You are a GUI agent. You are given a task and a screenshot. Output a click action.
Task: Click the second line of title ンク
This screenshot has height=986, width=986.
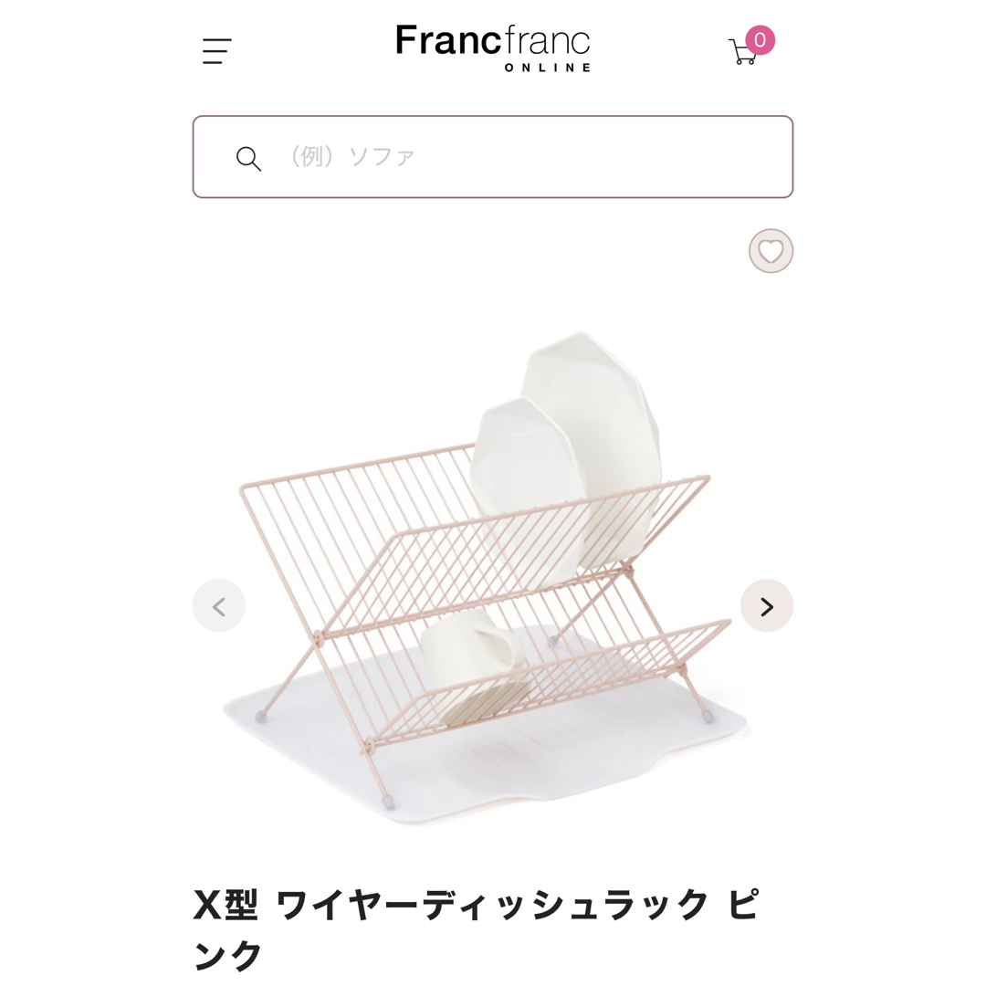(227, 955)
